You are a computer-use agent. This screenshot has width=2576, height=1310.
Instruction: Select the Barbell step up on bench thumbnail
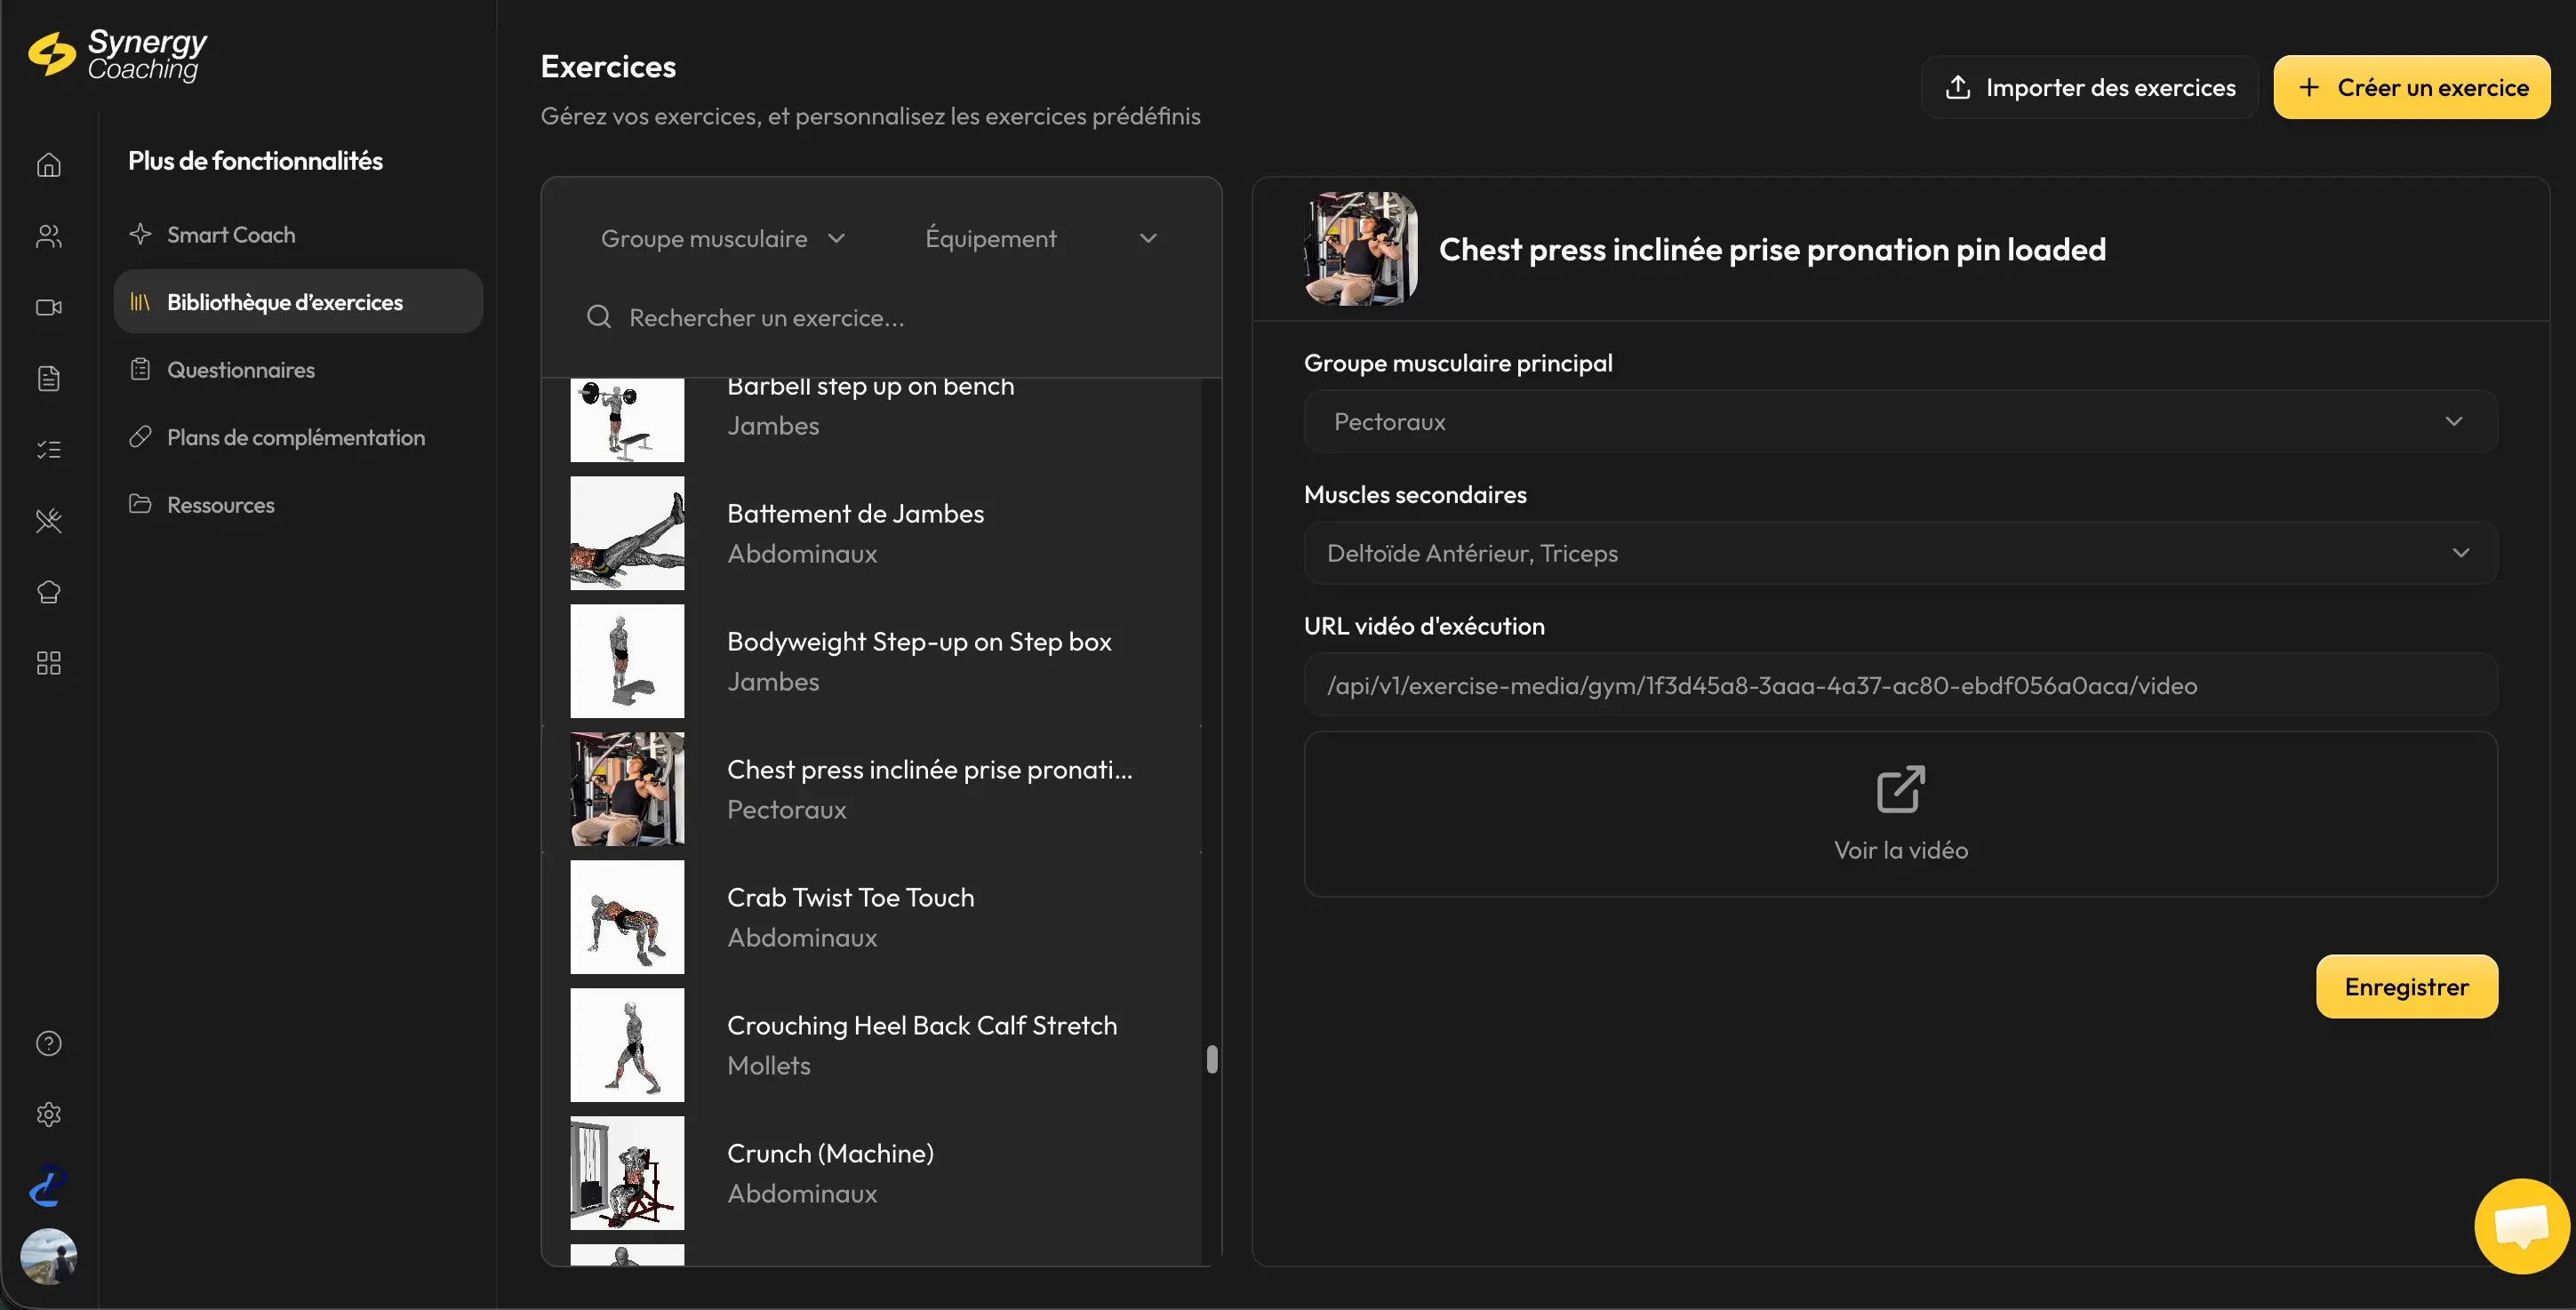pyautogui.click(x=627, y=420)
